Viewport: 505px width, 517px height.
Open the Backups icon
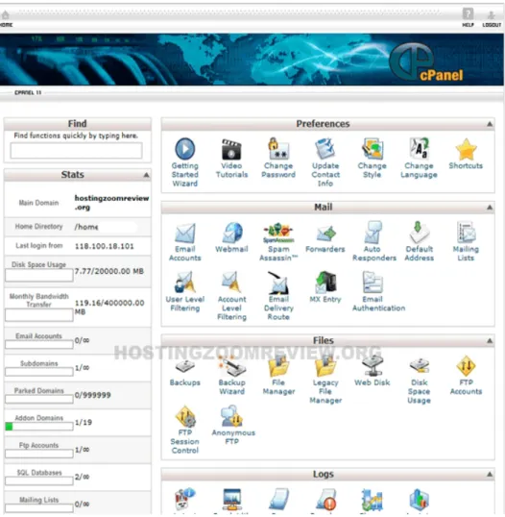(x=184, y=367)
